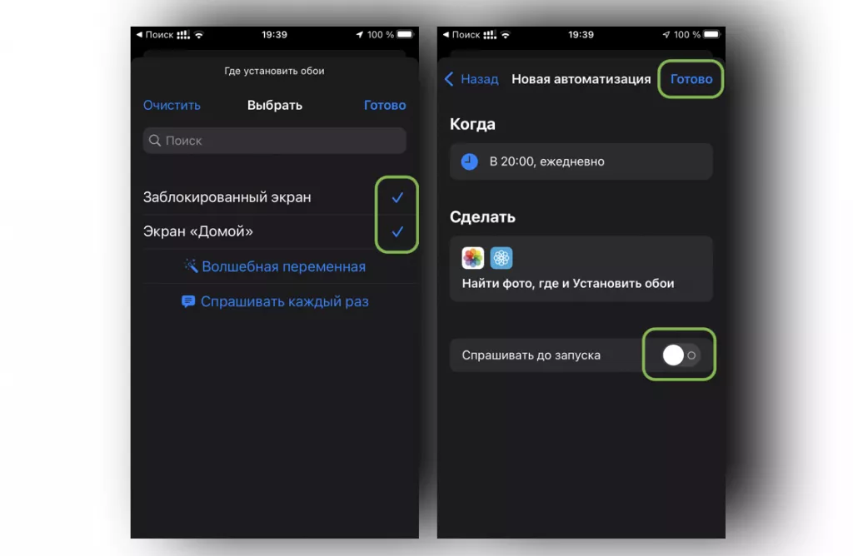The image size is (853, 556).
Task: Uncheck the Заблокированный экран checkmark
Action: pos(397,197)
